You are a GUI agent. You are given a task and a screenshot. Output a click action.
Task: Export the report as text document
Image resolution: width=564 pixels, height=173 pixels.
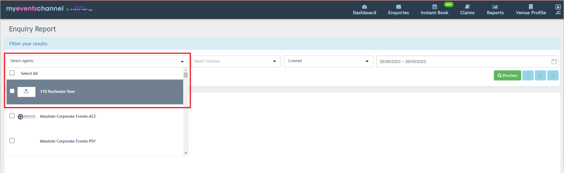point(553,76)
